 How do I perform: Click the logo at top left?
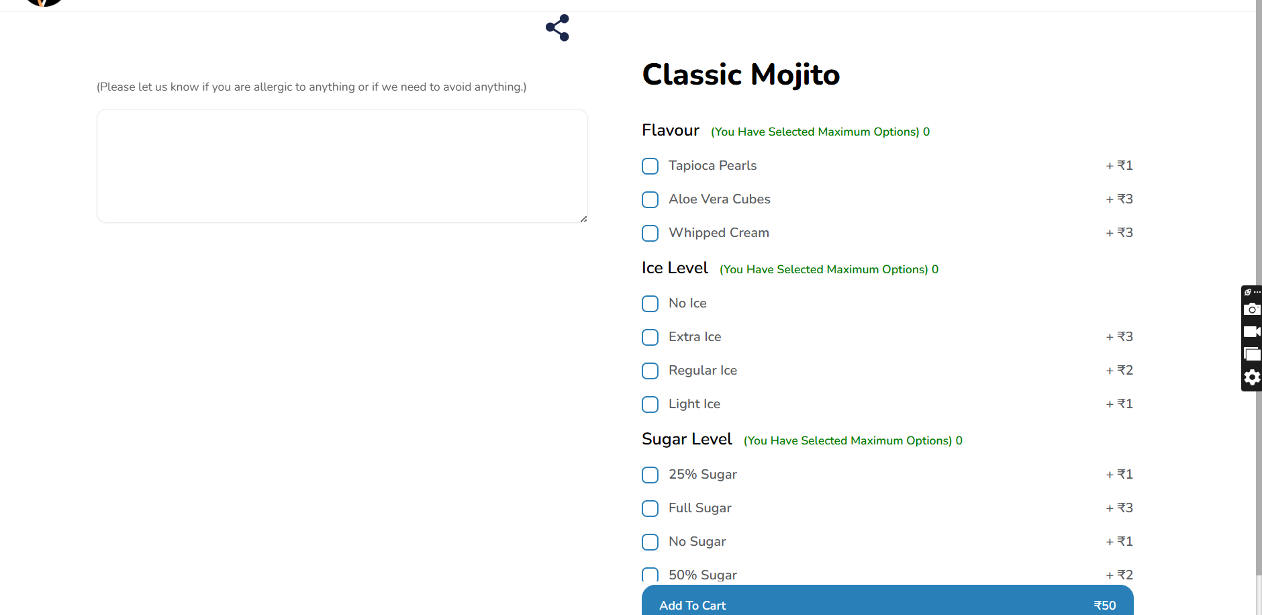tap(44, 3)
